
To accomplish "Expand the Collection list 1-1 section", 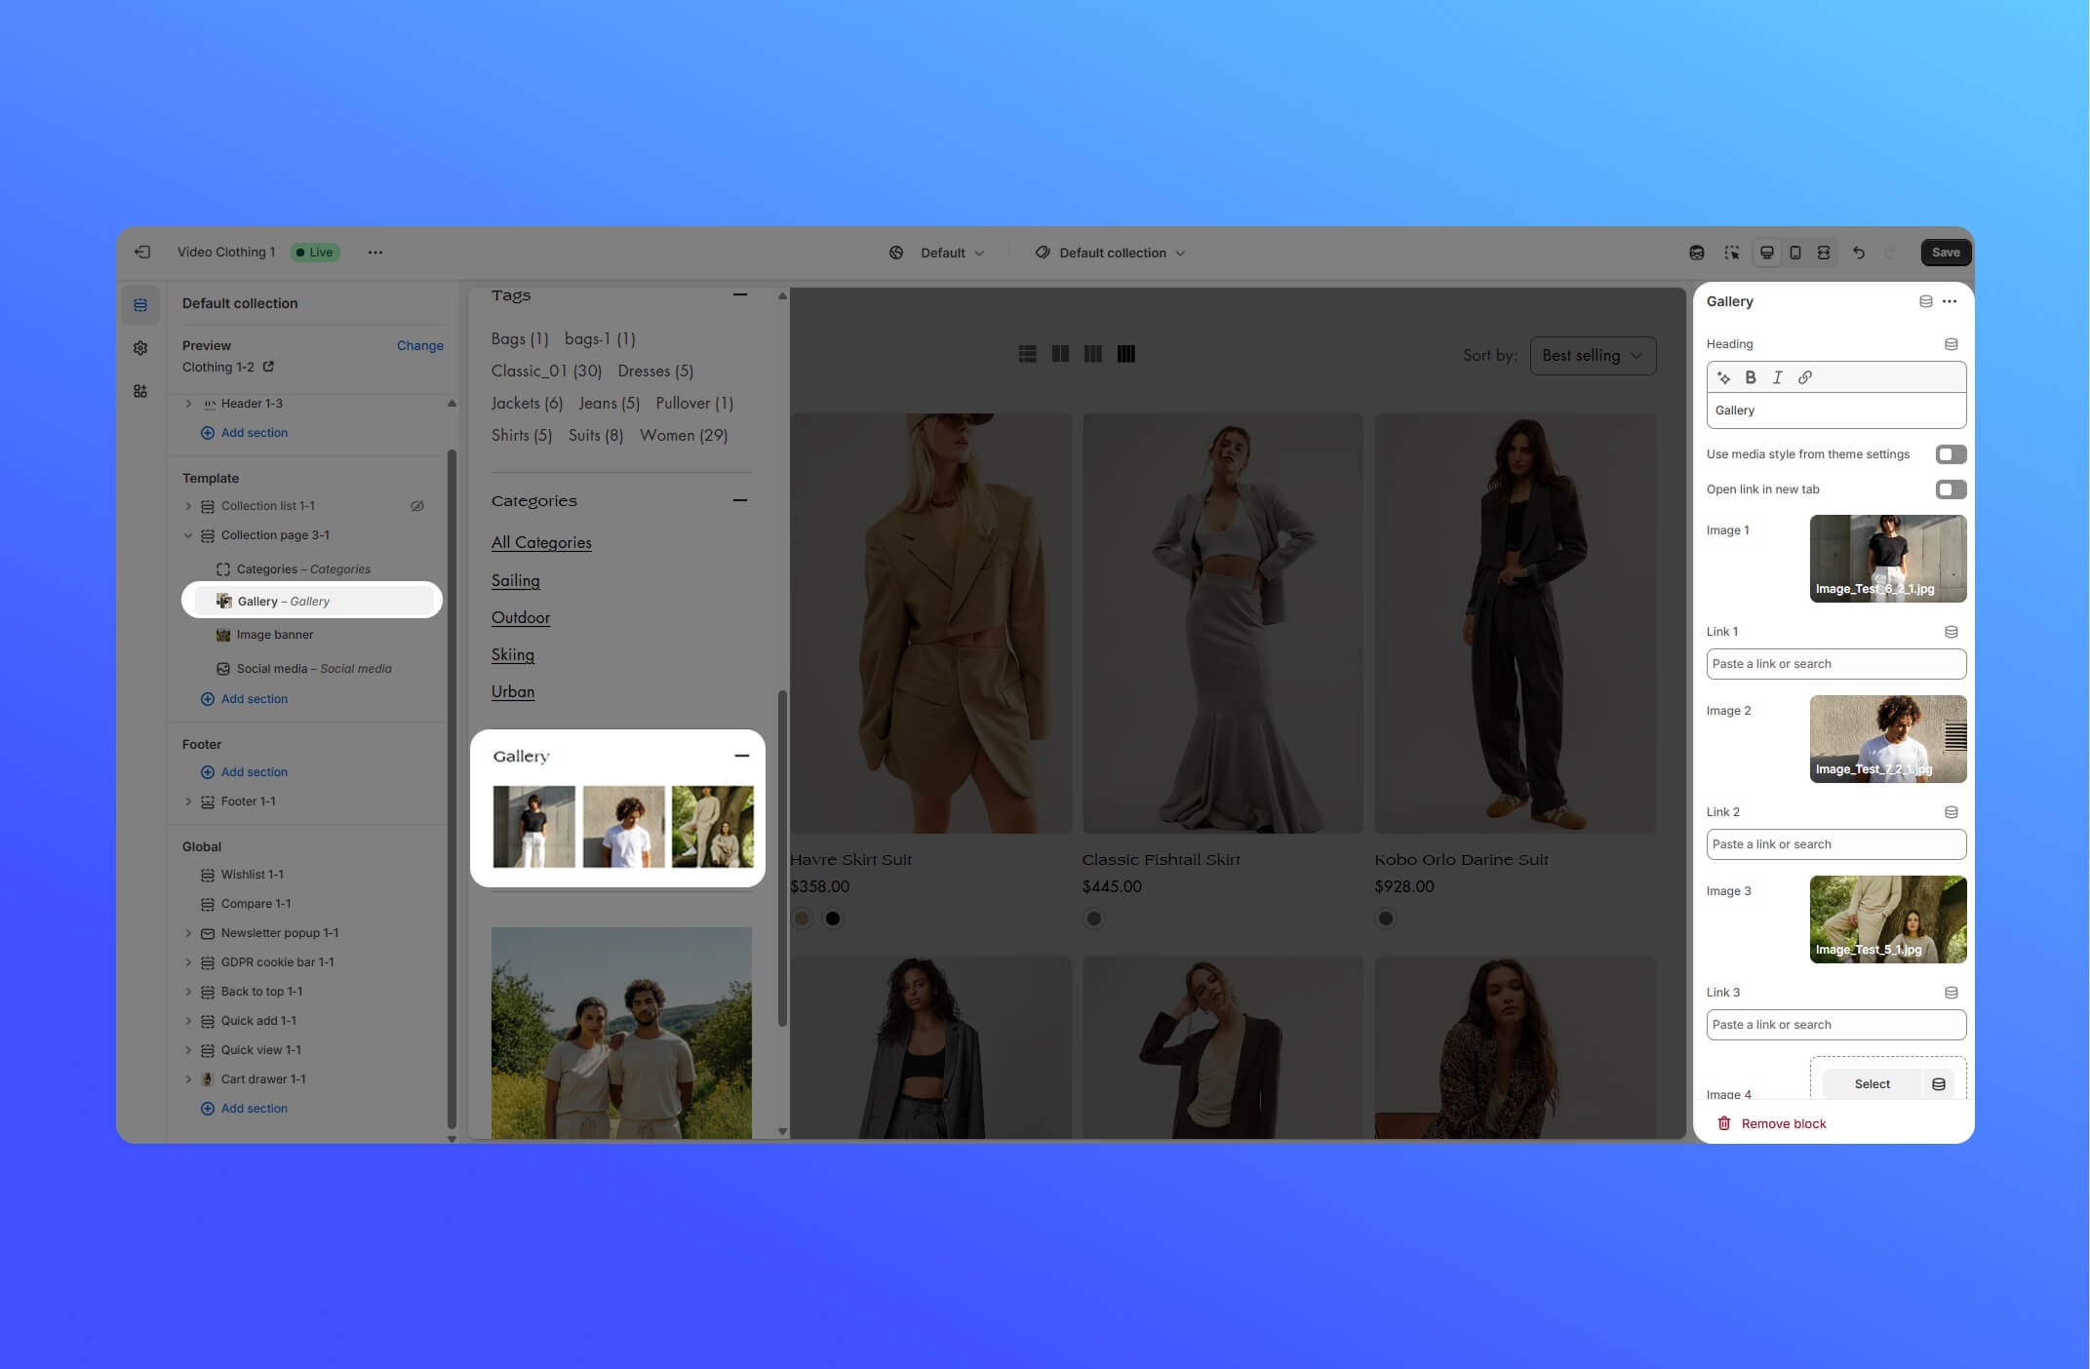I will 188,506.
